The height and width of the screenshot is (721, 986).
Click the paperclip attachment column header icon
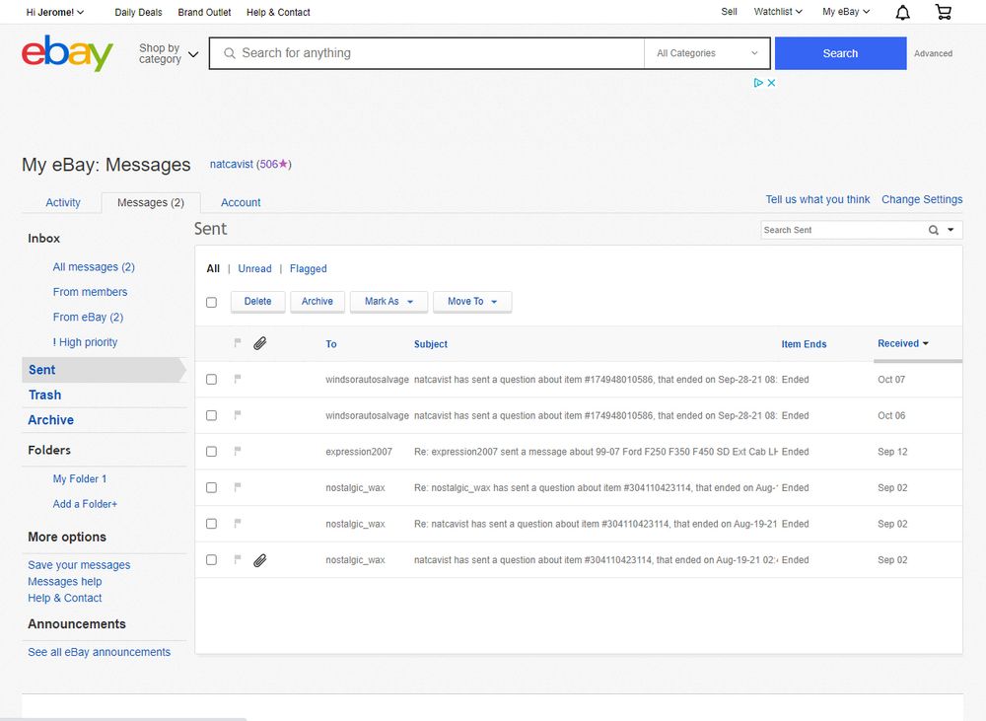(x=260, y=343)
